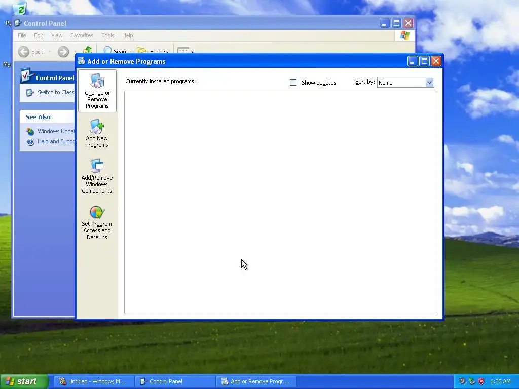Image resolution: width=519 pixels, height=389 pixels.
Task: Click Switch to Classic View link
Action: 56,92
